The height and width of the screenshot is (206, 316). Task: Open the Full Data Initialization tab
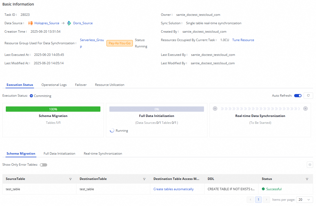(x=59, y=154)
